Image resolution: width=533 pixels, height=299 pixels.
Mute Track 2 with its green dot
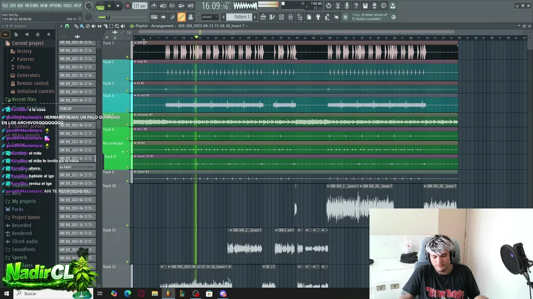click(x=127, y=78)
